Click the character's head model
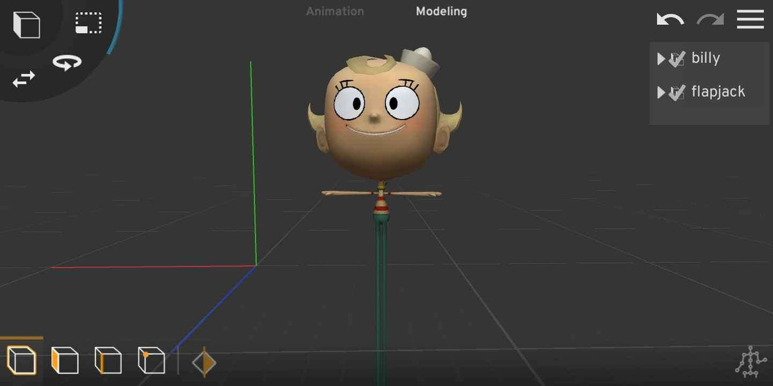The image size is (773, 386). (x=383, y=115)
